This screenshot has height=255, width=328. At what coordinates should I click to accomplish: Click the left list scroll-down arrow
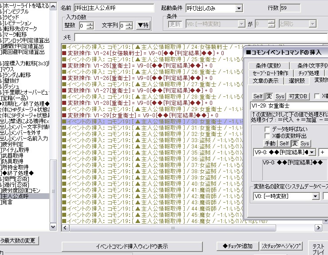coord(53,227)
